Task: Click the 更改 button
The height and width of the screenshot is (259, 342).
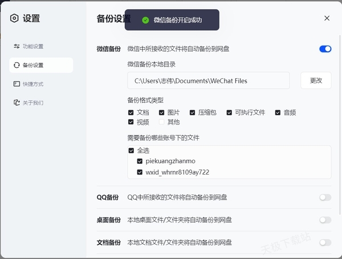Action: 316,80
